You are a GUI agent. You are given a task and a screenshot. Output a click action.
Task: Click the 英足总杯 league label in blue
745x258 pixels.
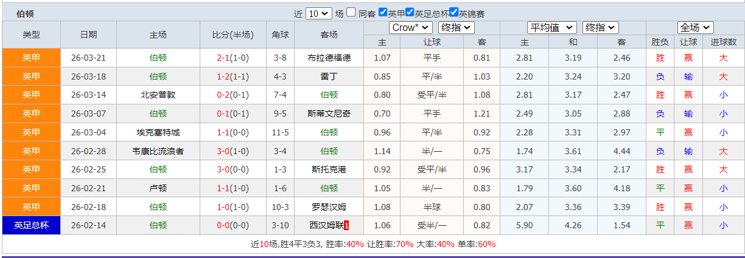click(x=32, y=225)
